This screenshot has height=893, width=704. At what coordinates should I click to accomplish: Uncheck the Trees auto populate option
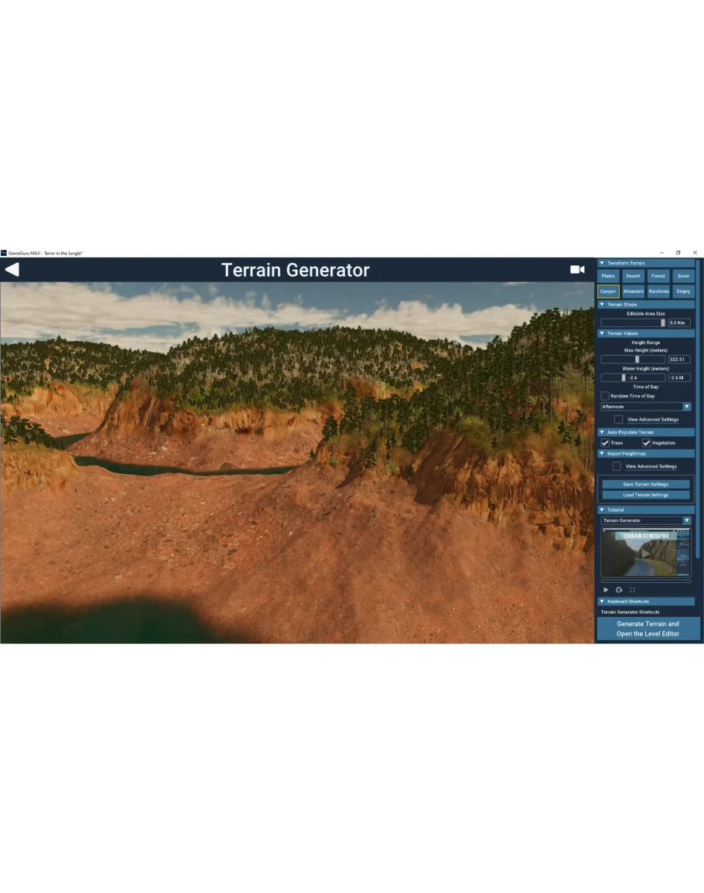point(606,443)
